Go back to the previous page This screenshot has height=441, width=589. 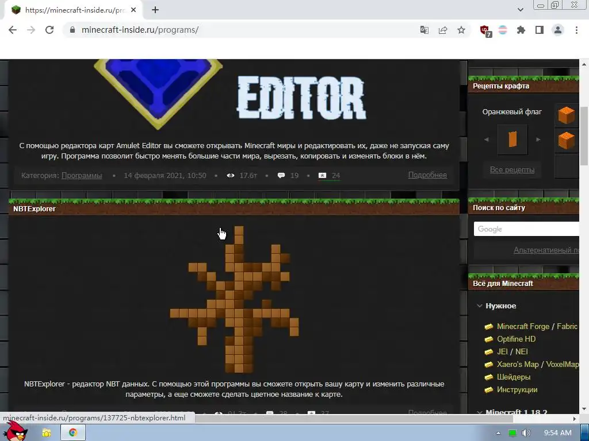tap(13, 30)
